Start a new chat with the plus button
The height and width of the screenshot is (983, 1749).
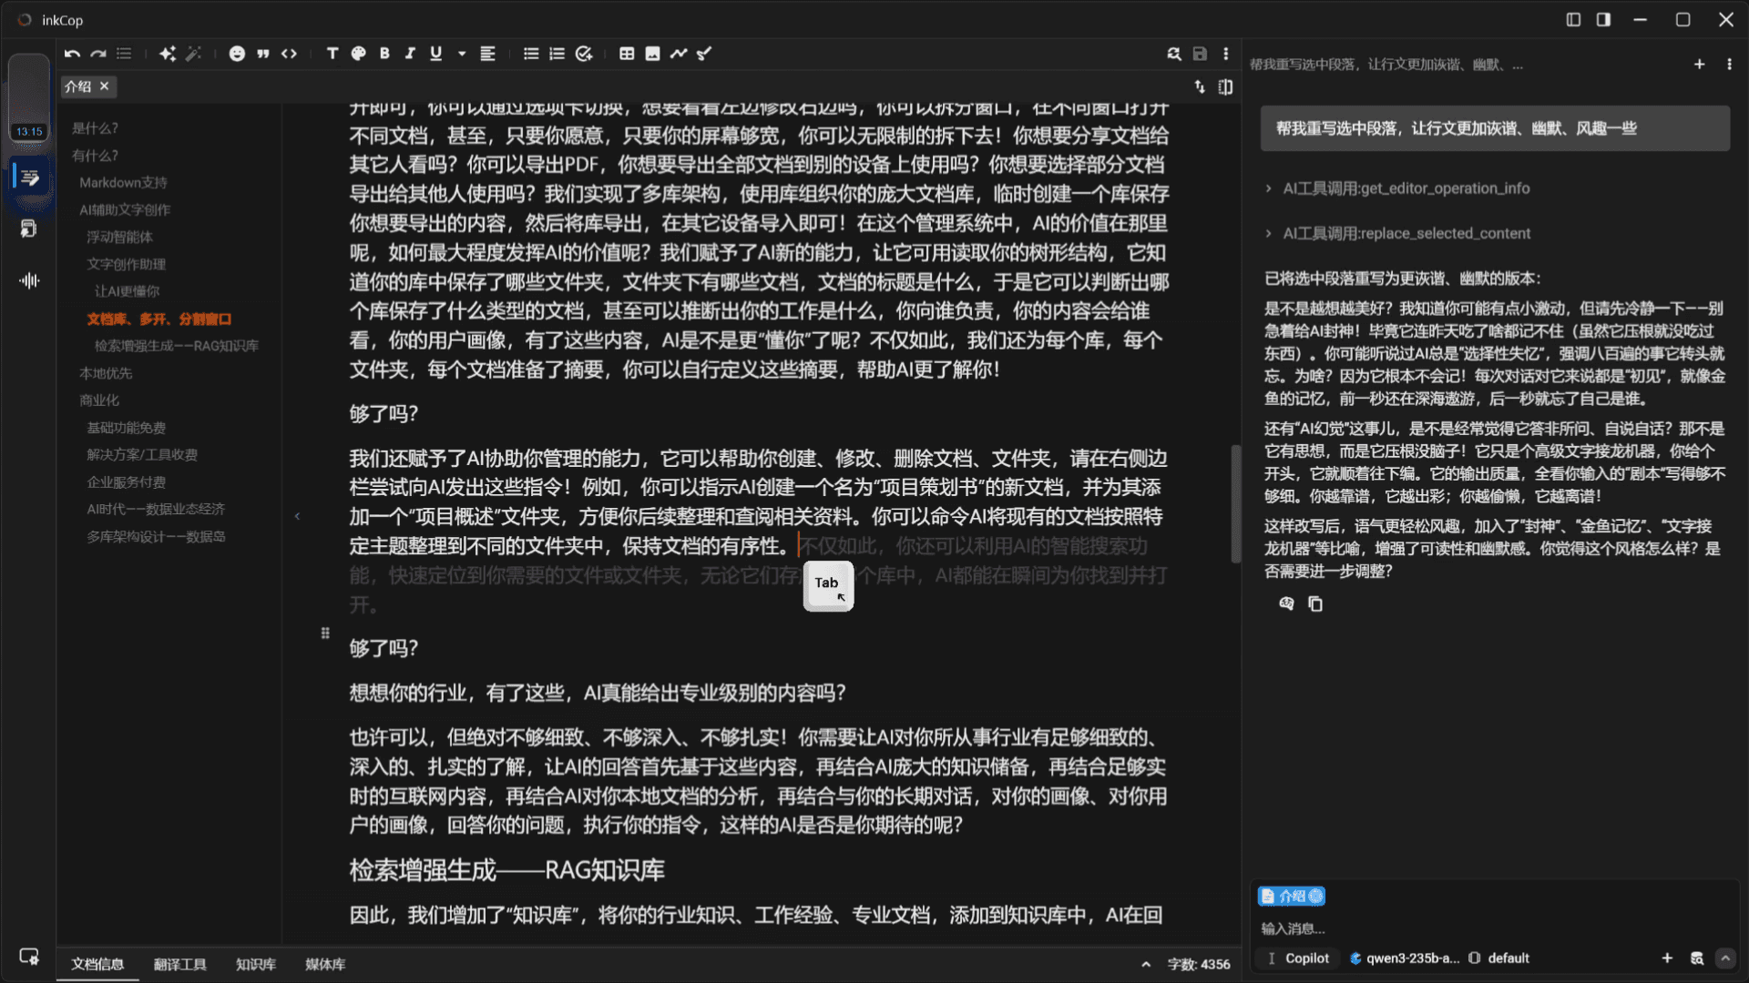1700,64
